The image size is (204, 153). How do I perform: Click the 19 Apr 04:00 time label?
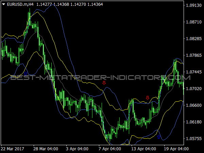[176, 149]
